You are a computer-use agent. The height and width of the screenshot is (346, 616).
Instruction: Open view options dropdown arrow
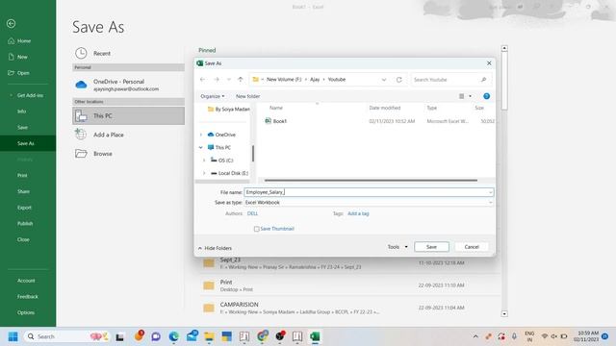pyautogui.click(x=470, y=96)
